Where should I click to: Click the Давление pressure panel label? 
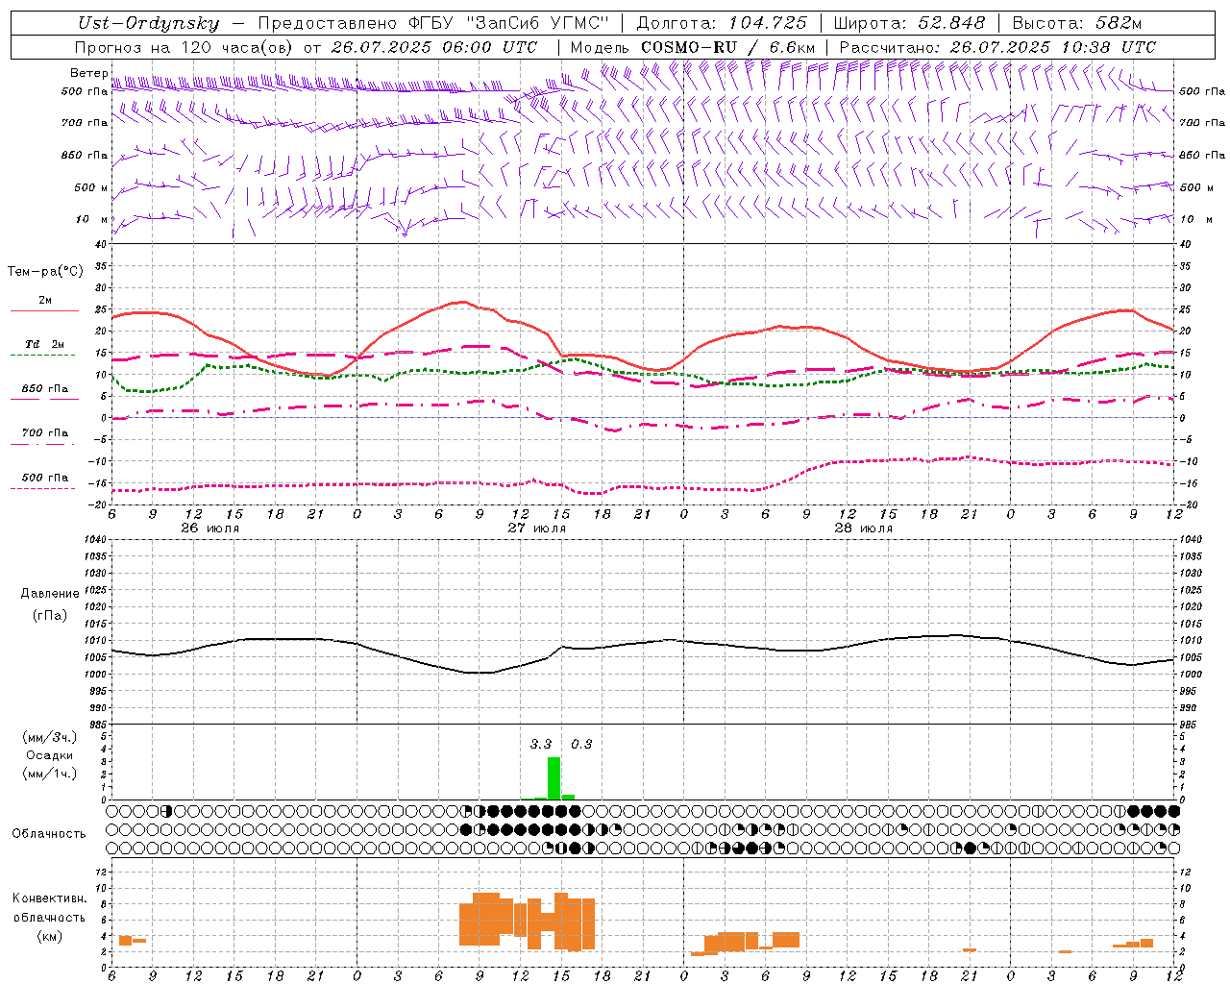pyautogui.click(x=50, y=594)
